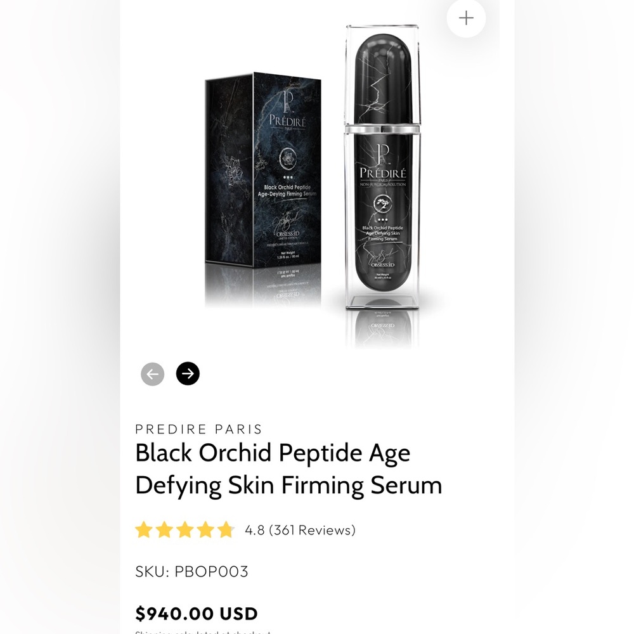Viewport: 634px width, 634px height.
Task: Click the fourth rating star
Action: (206, 529)
